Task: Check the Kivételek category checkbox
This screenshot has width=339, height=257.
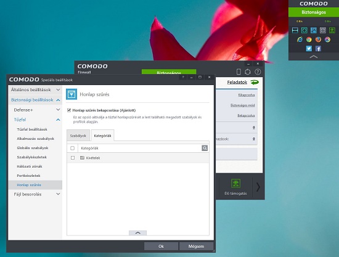Action: 73,158
